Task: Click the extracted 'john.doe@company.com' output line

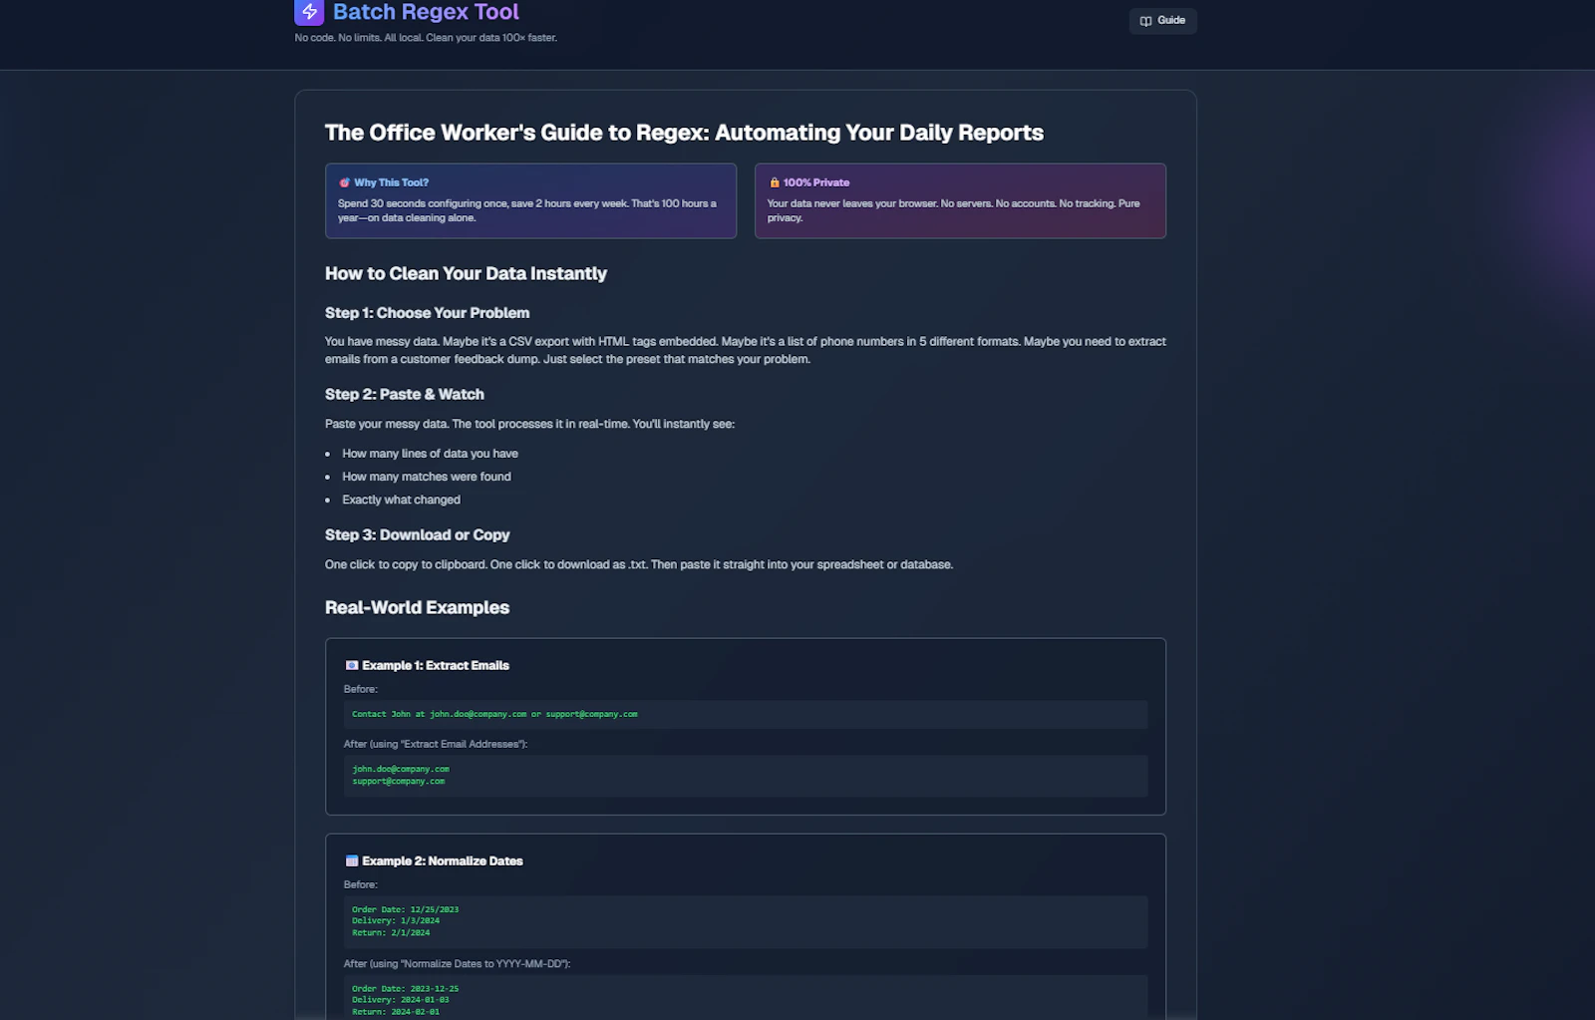Action: pos(401,769)
